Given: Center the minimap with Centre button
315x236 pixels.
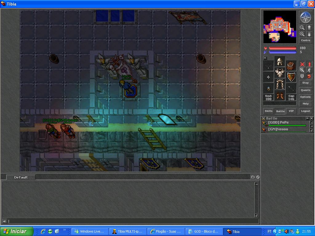Looking at the screenshot, I should click(x=305, y=40).
